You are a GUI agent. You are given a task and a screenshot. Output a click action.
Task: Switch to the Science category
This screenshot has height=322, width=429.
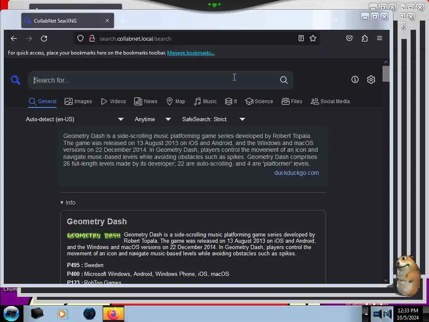coord(259,101)
